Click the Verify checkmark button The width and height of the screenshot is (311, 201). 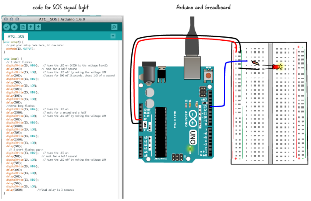click(6, 27)
